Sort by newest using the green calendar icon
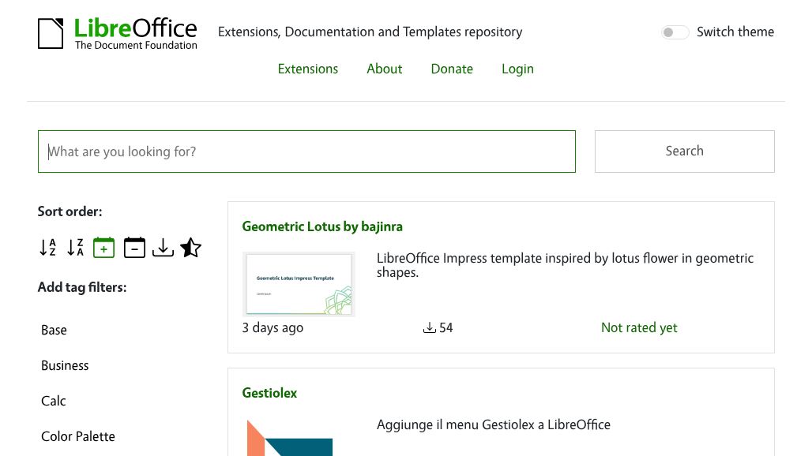 pyautogui.click(x=103, y=247)
